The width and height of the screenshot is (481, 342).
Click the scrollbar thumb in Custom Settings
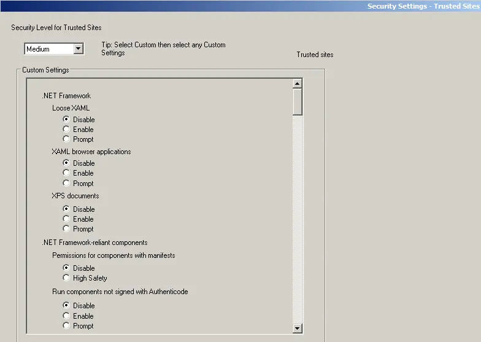(298, 102)
